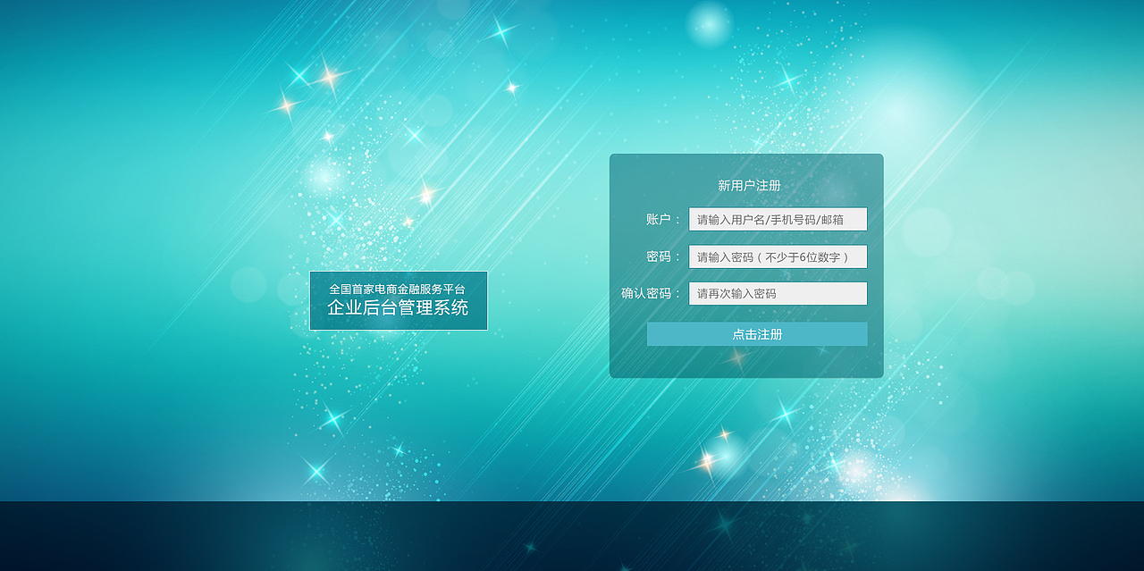Click the 点击注册 register button
Screen dimensions: 1144x571
756,333
